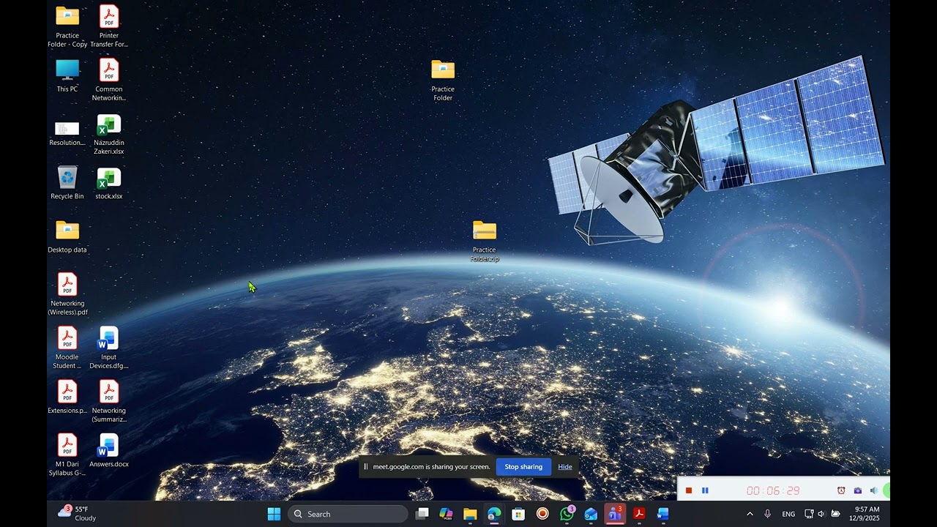Open the Windows Start menu
Viewport: 937px width, 527px height.
click(274, 514)
